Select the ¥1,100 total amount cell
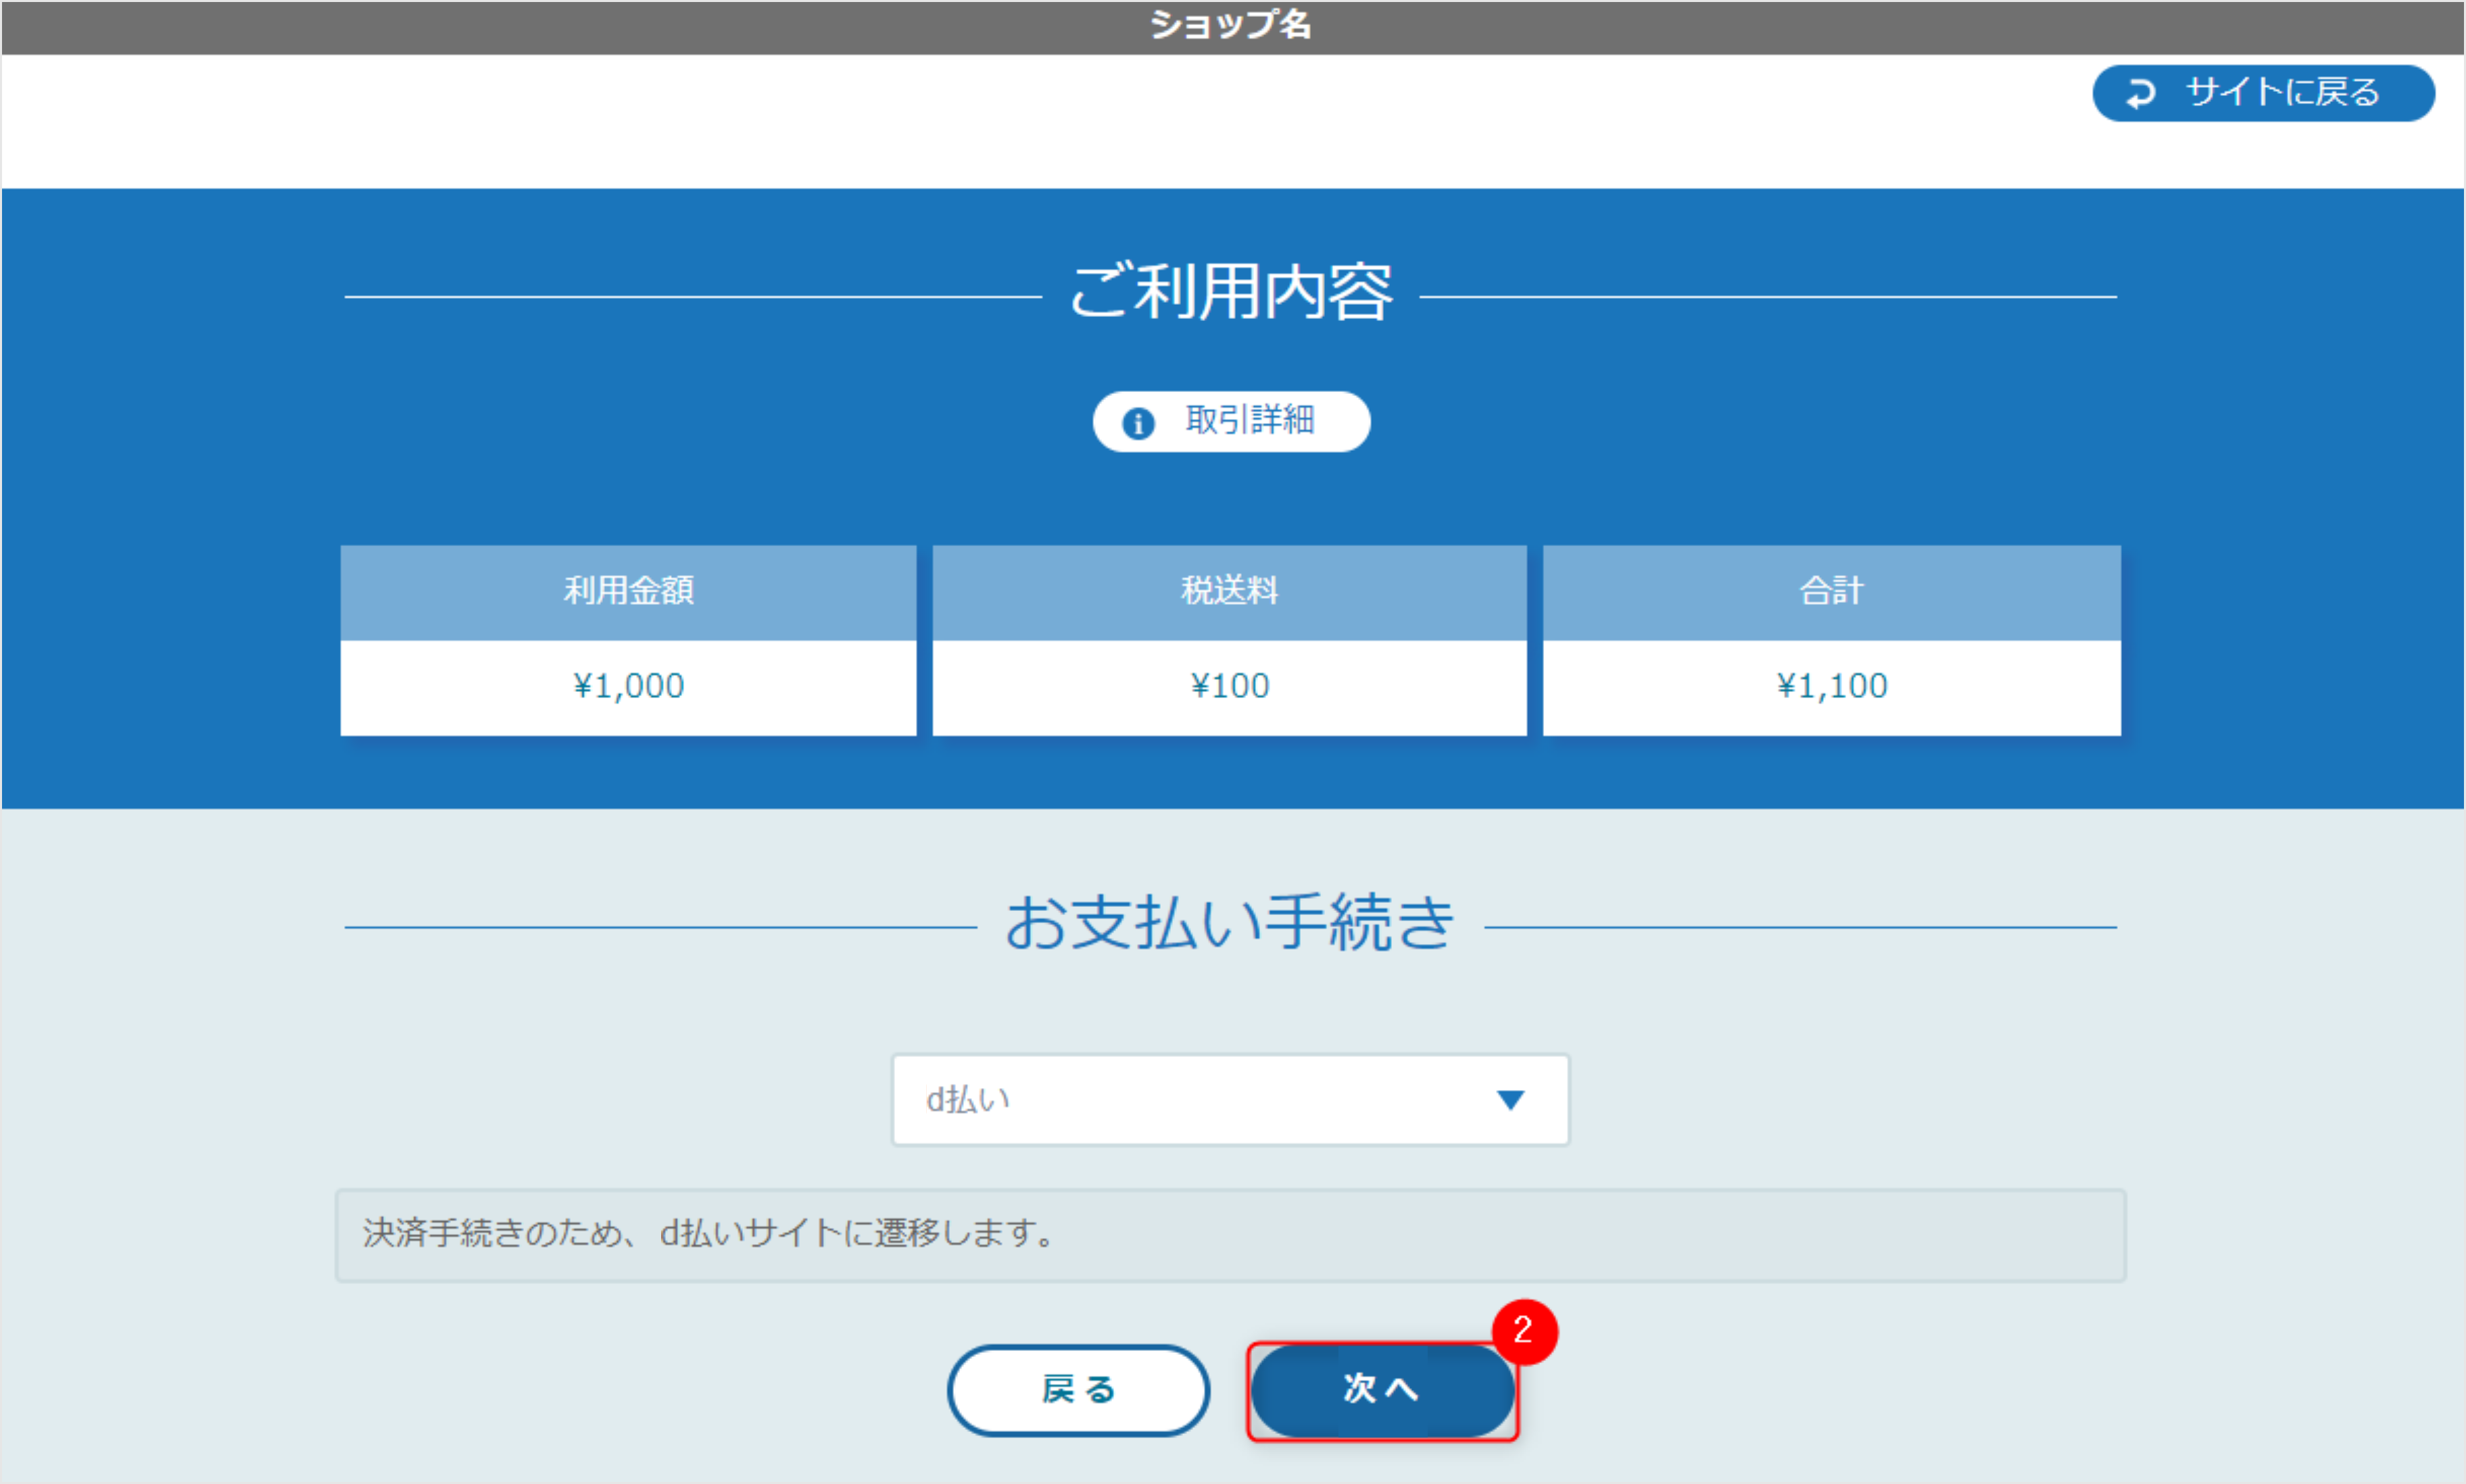 click(1831, 686)
